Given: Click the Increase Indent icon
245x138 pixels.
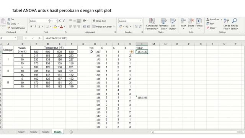Looking at the screenshot, I should (x=88, y=26).
